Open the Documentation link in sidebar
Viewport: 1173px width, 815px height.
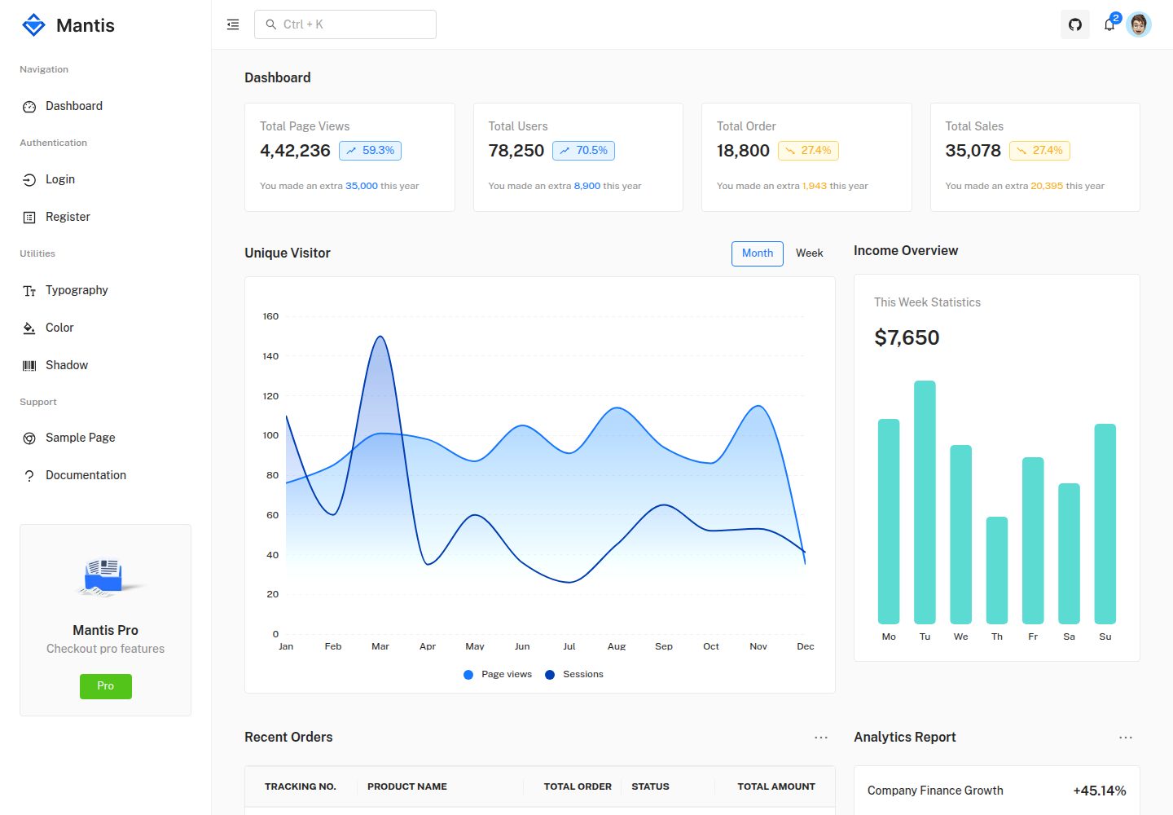105,475
